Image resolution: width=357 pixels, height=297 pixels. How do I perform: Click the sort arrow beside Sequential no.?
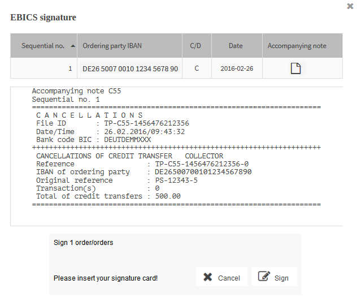(73, 46)
